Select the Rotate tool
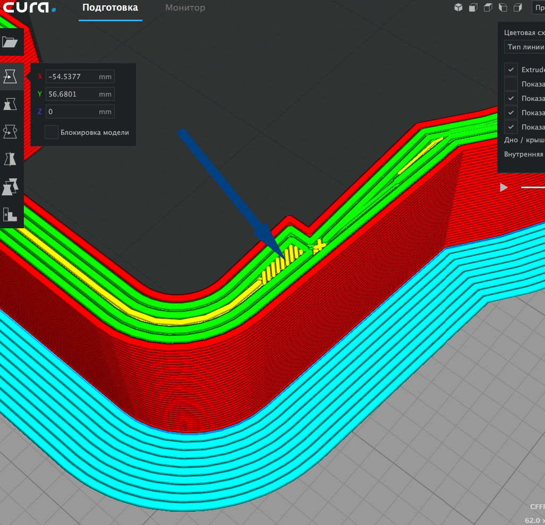545x525 pixels. (x=11, y=131)
